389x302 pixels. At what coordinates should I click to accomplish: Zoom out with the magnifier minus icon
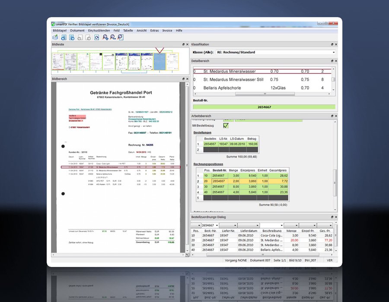tap(113, 38)
